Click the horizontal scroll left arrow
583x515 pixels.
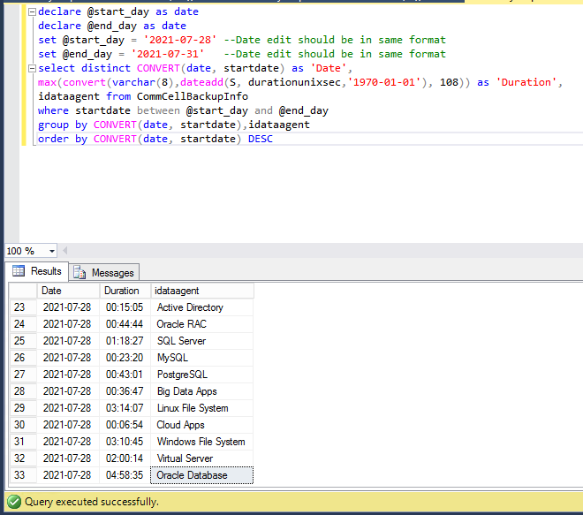(x=65, y=251)
